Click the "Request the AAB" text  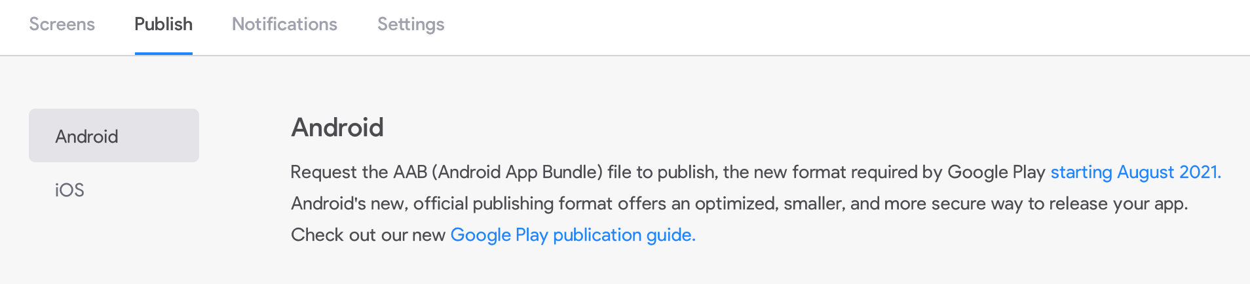pyautogui.click(x=340, y=172)
